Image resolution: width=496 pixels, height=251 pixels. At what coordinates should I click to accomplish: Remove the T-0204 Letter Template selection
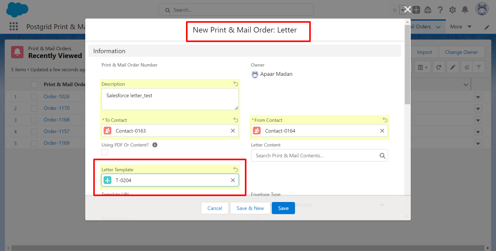click(232, 180)
